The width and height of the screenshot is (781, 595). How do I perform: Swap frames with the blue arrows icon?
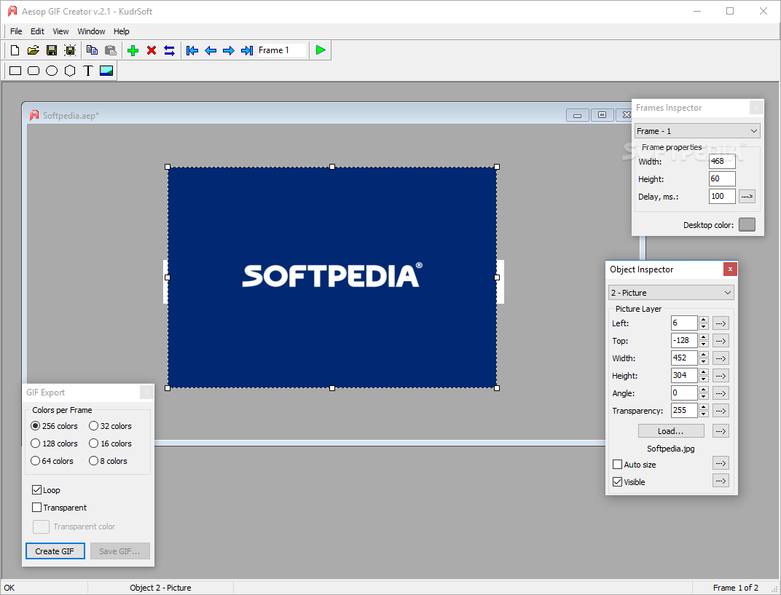click(169, 50)
